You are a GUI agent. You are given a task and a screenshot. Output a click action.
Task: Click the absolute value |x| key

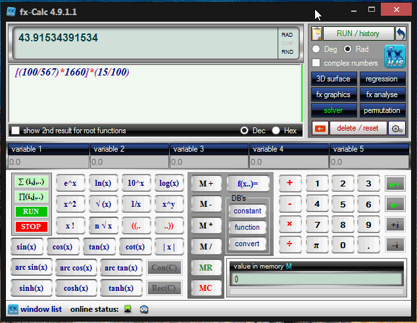(x=169, y=247)
